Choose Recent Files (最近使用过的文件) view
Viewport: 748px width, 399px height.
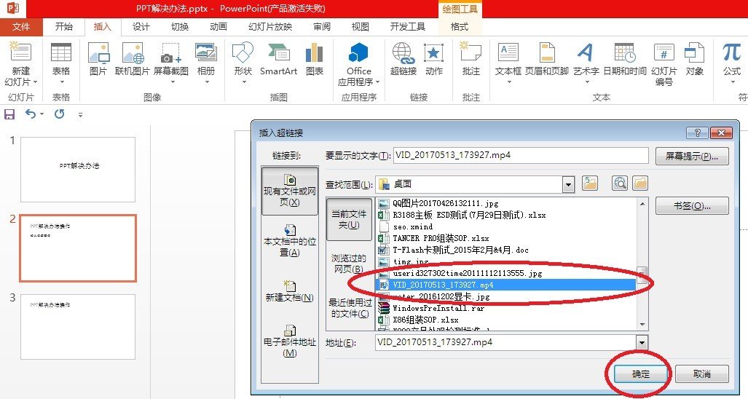tap(349, 309)
